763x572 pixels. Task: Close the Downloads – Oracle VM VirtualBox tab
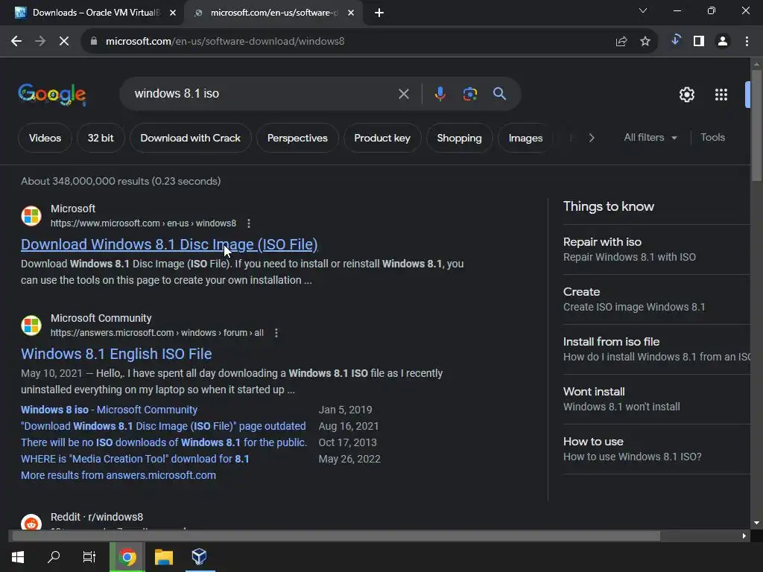coord(173,13)
